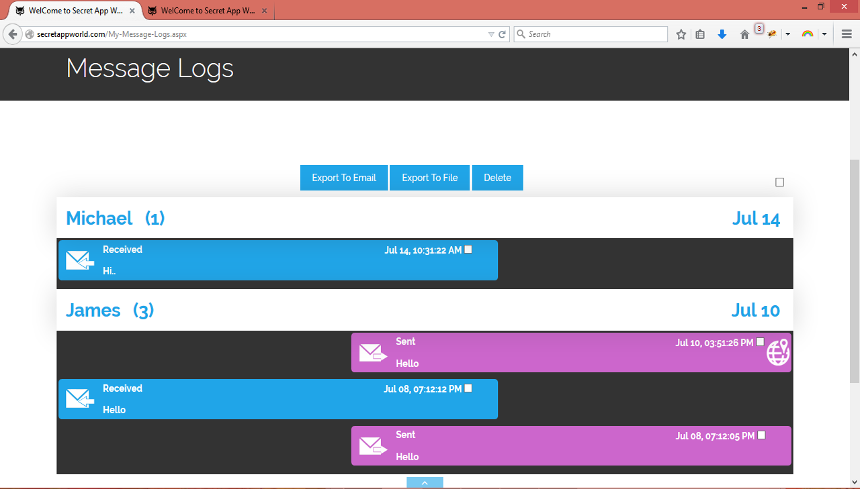Click the "Message Logs" page heading

pyautogui.click(x=150, y=68)
